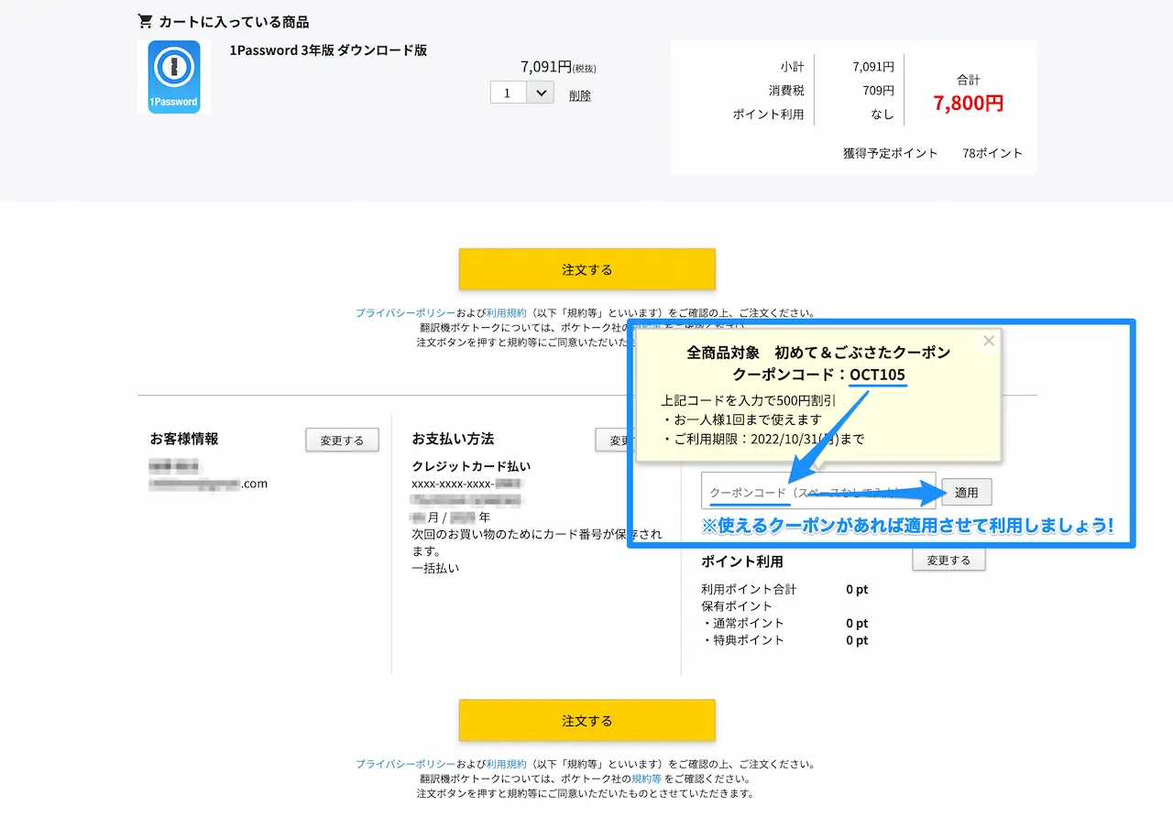
Task: Click the 獲得予定ポイント 78ポイント text
Action: pyautogui.click(x=933, y=153)
